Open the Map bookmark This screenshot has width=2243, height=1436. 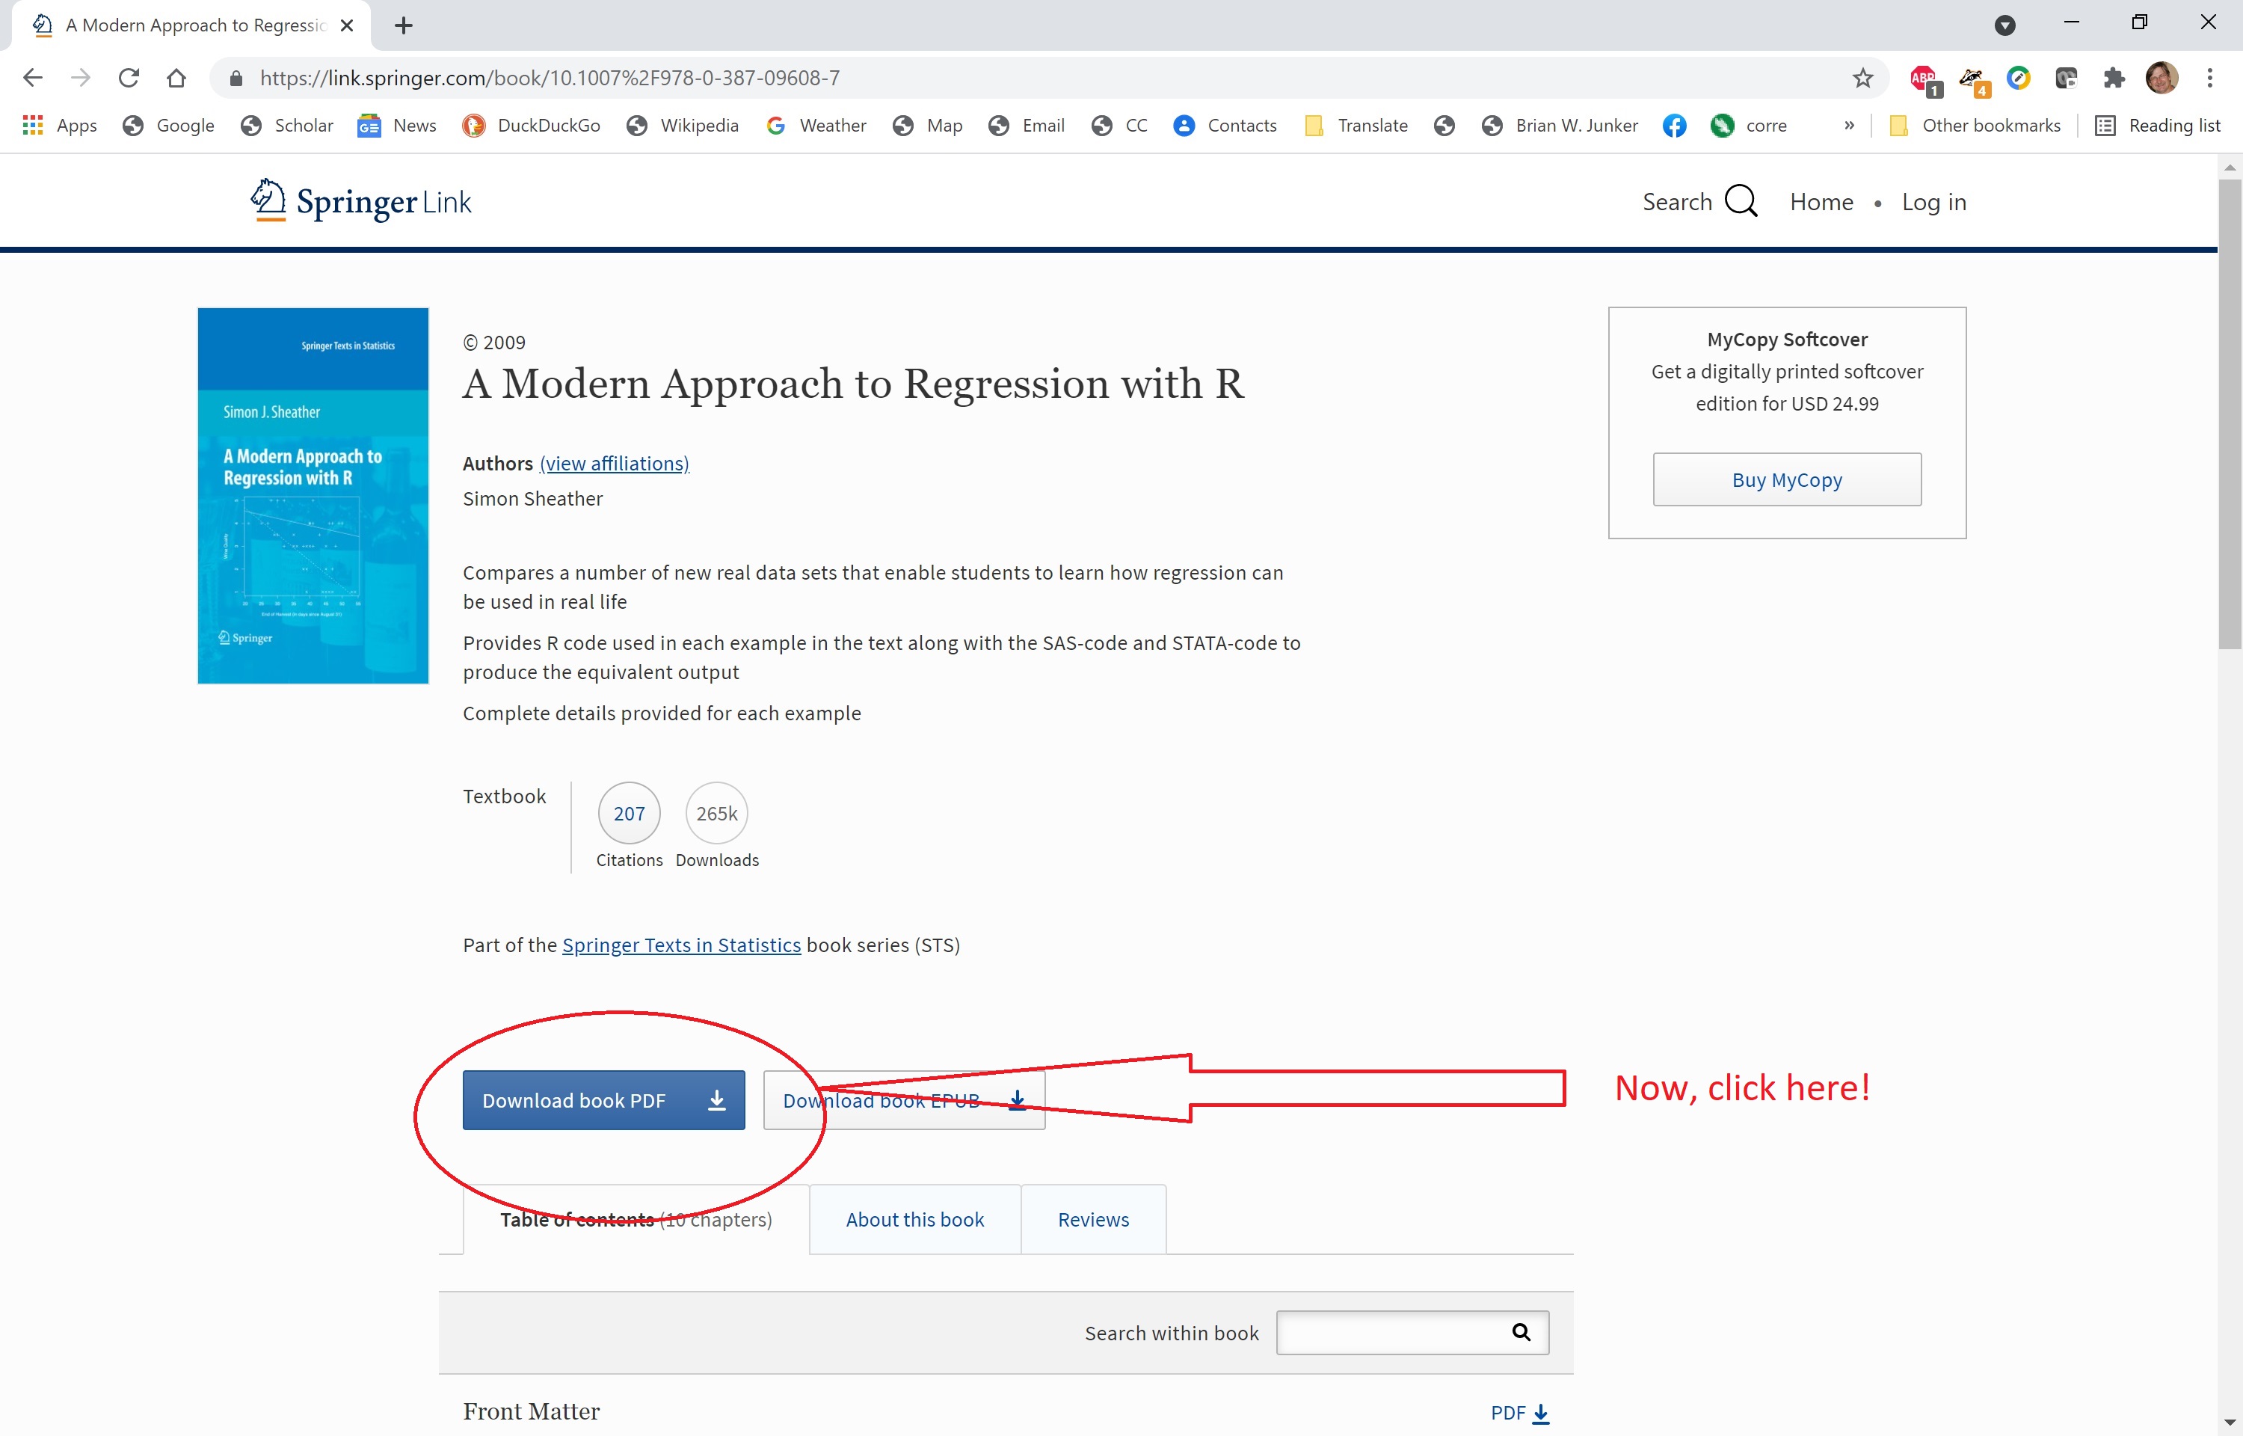click(927, 125)
